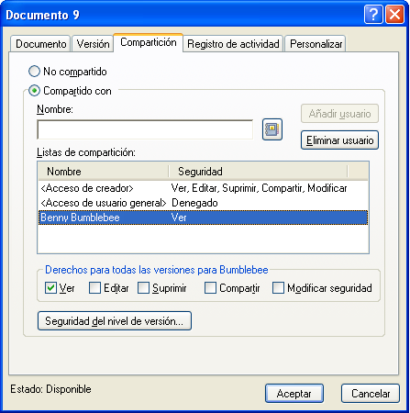410x413 pixels.
Task: Focus the Nombre text field
Action: [x=145, y=129]
